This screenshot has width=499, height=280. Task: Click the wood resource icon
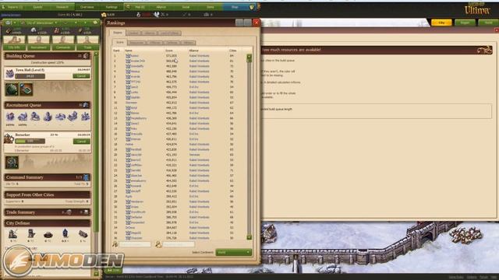pos(9,30)
